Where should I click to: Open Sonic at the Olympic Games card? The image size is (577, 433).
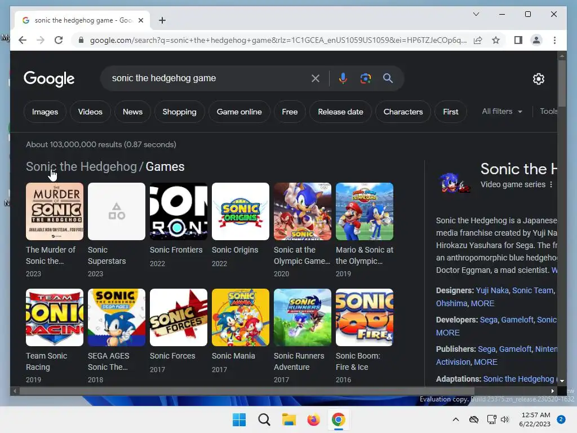[303, 230]
